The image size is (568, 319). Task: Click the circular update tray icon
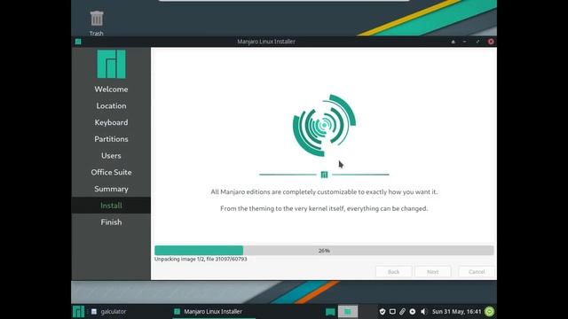click(413, 311)
